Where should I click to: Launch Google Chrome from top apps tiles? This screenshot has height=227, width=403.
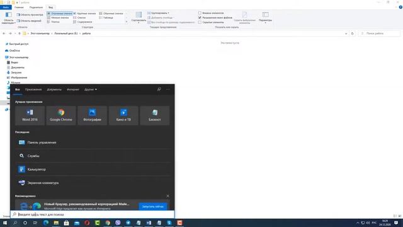coord(61,115)
